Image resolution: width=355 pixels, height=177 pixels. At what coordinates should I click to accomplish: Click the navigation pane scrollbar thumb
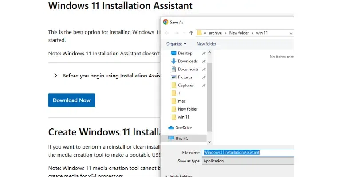(x=209, y=97)
